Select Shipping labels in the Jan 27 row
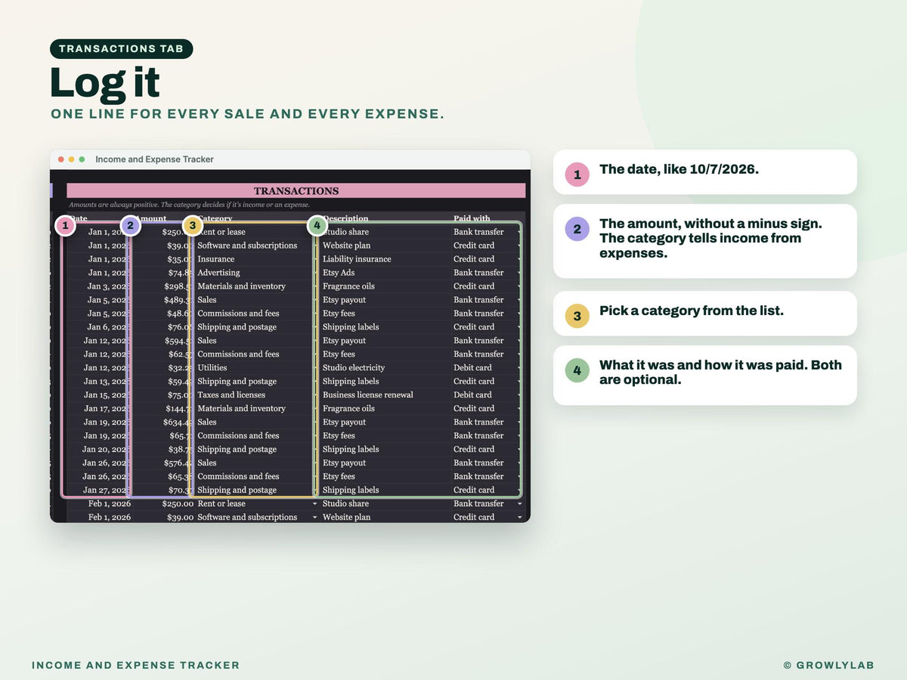The image size is (907, 680). (351, 490)
